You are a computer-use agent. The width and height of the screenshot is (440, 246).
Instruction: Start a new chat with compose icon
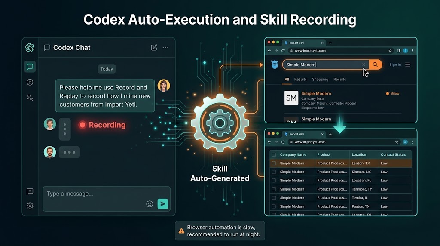[x=154, y=47]
